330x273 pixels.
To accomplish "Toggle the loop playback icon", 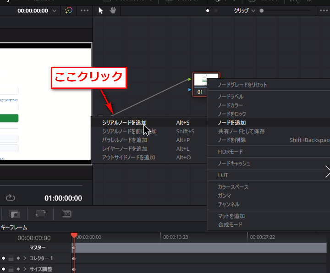I will [11, 198].
